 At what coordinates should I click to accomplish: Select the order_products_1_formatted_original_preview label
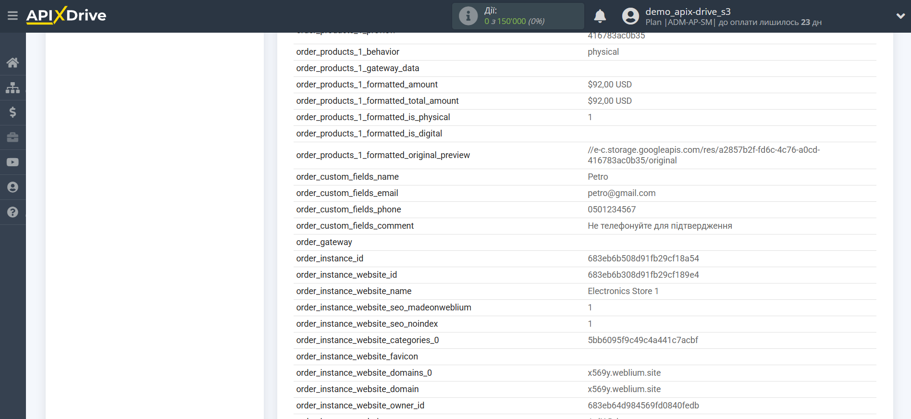(x=383, y=155)
